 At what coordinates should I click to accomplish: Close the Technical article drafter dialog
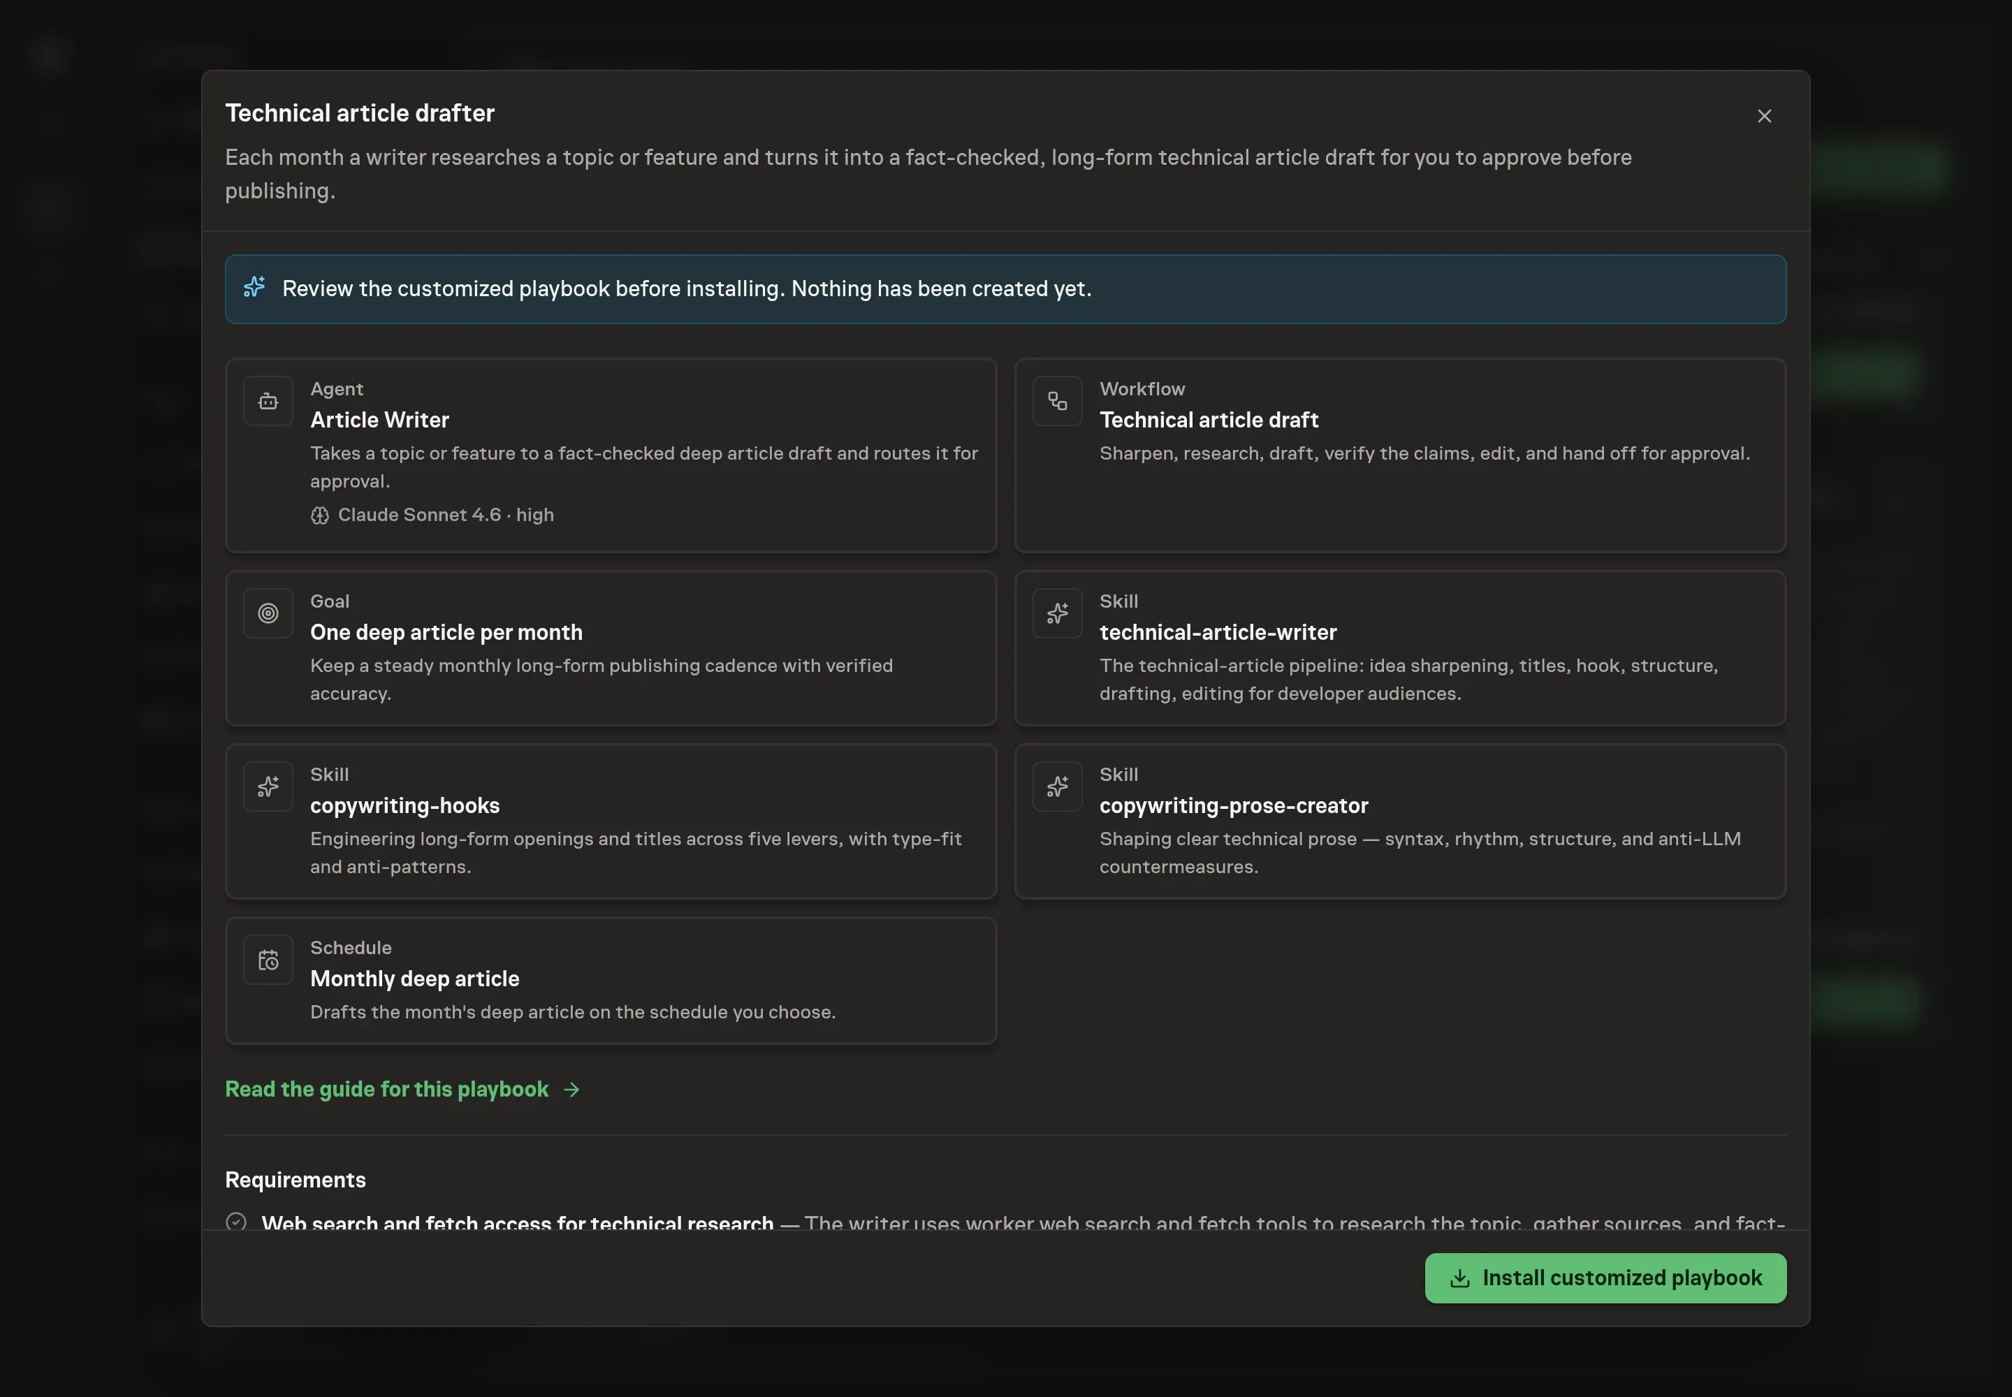point(1763,117)
